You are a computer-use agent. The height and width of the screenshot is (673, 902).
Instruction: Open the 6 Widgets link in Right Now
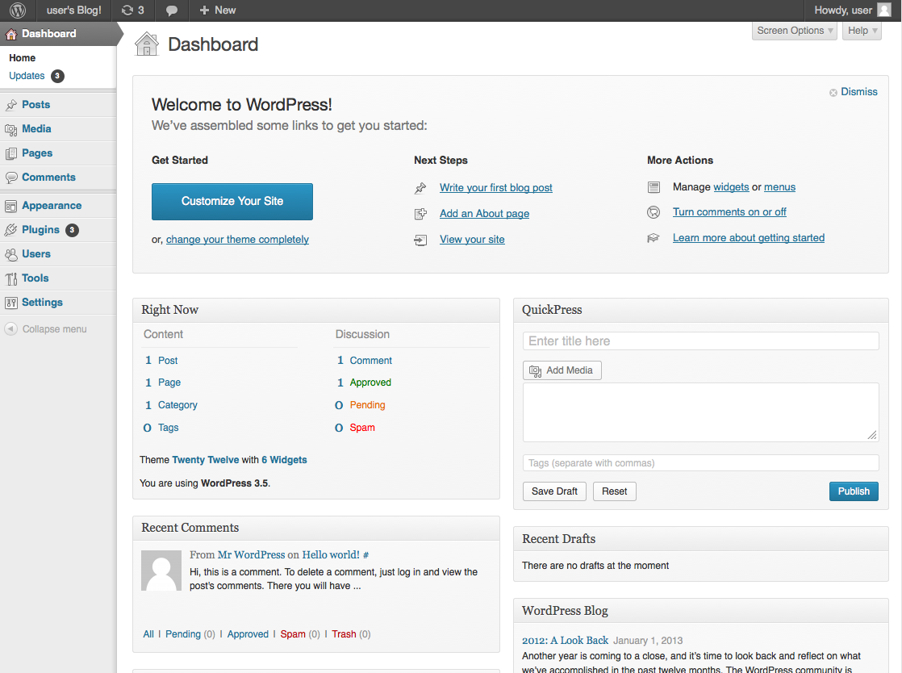coord(284,460)
